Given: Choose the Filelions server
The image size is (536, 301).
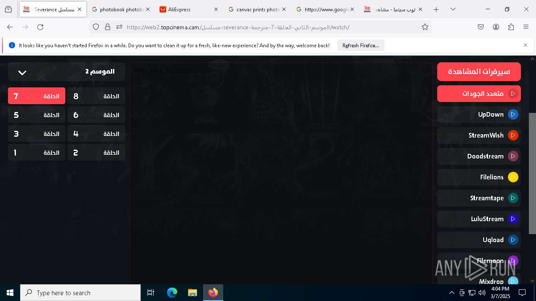Looking at the screenshot, I should click(x=479, y=177).
